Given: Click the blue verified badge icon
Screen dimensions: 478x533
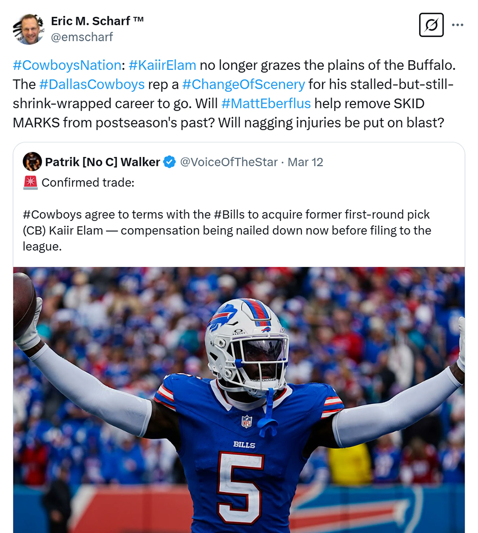Looking at the screenshot, I should click(169, 162).
